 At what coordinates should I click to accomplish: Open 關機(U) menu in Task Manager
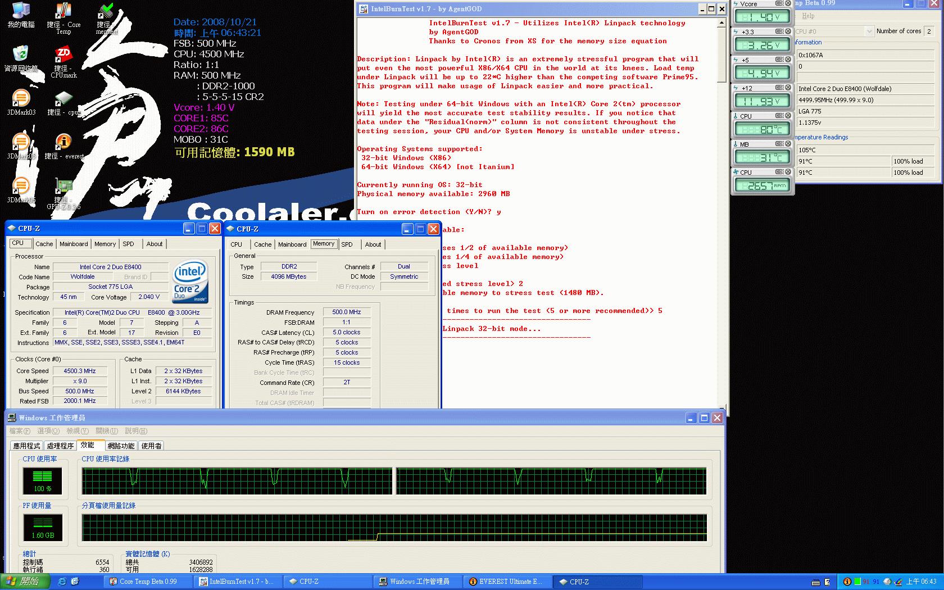[x=107, y=431]
